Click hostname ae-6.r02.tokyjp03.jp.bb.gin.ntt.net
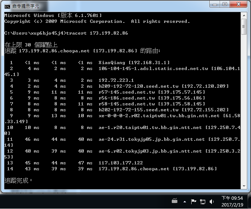Viewport: 251px width, 209px height. coord(150,151)
